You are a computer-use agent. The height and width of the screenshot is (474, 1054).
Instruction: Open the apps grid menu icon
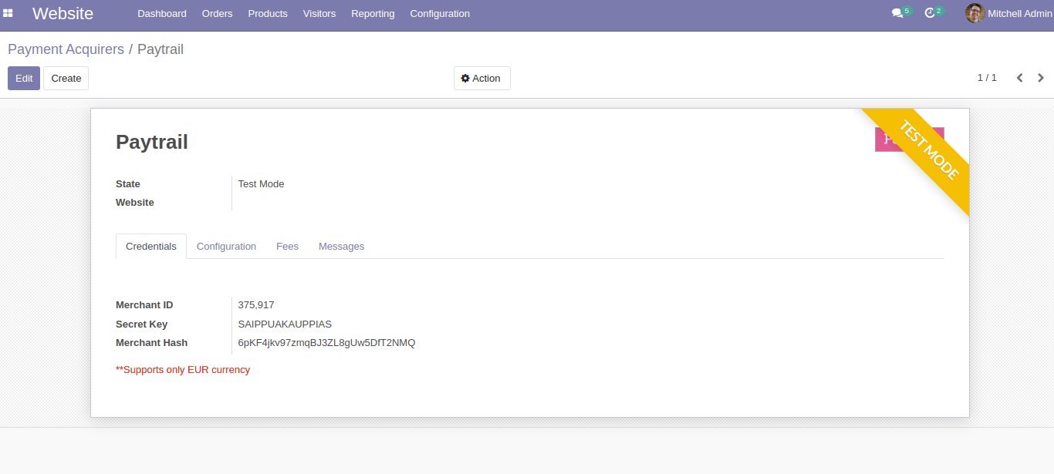click(x=8, y=13)
